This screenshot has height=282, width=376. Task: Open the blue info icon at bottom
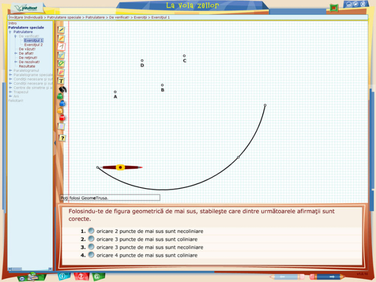coord(63,276)
